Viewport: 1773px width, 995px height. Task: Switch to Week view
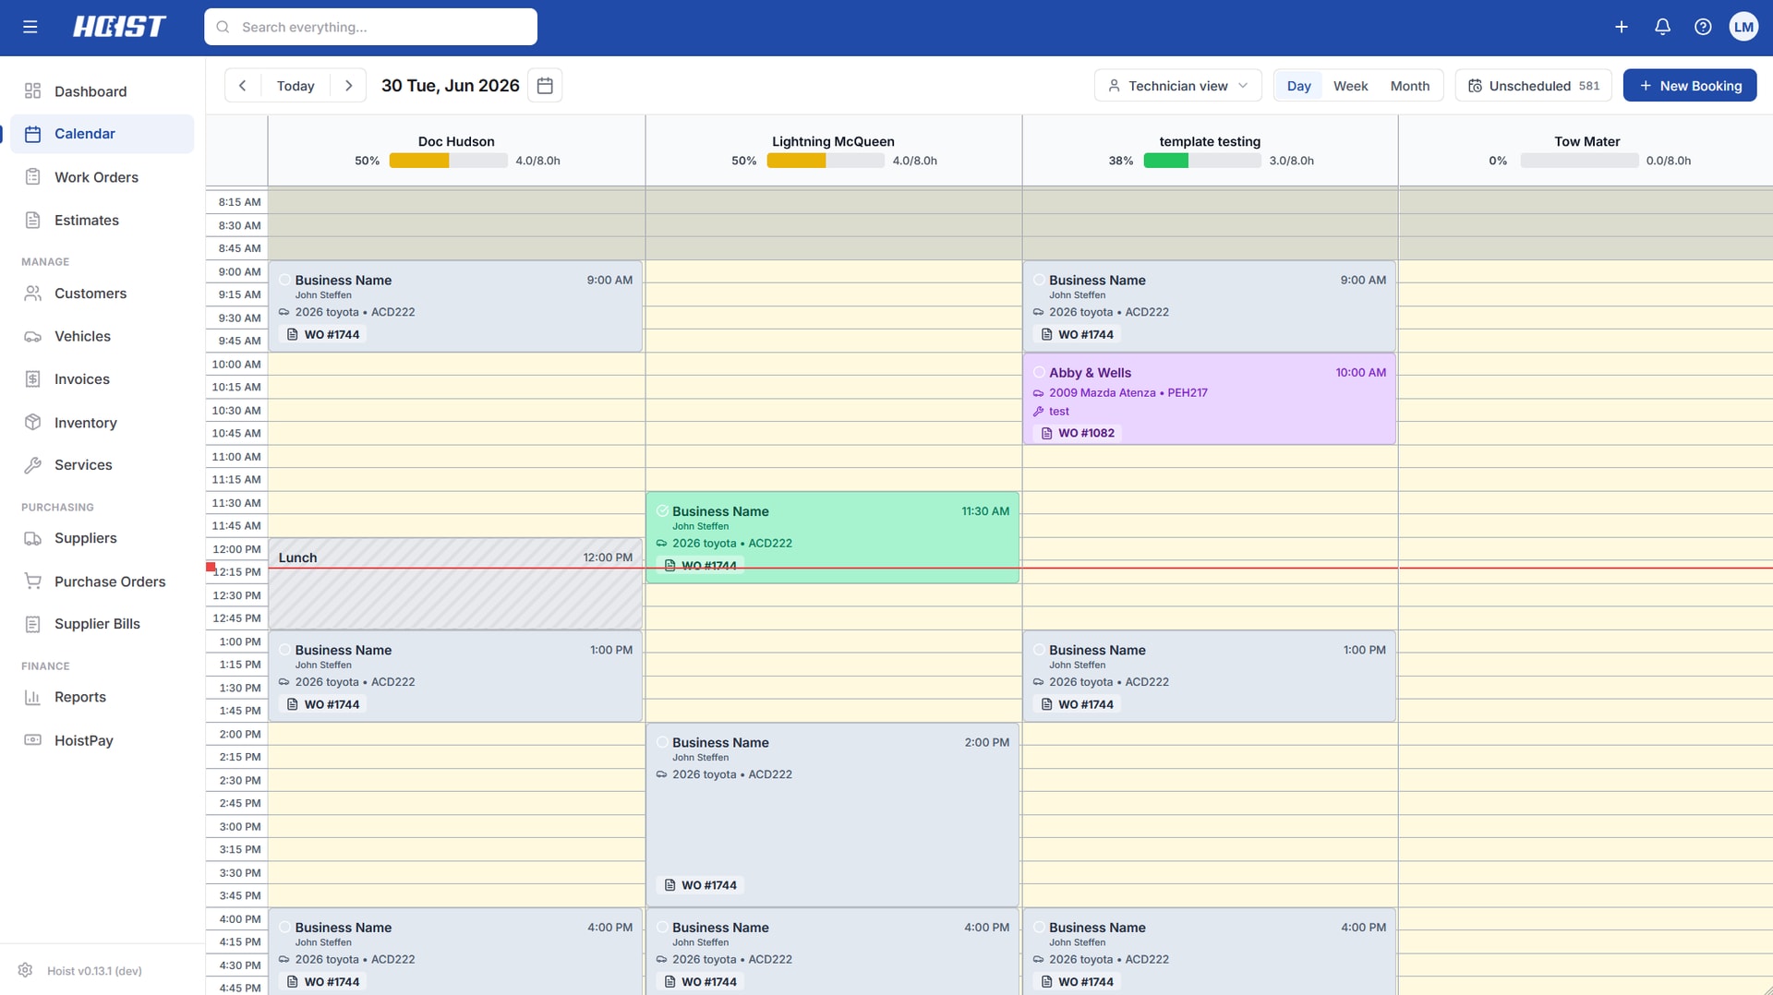coord(1350,86)
